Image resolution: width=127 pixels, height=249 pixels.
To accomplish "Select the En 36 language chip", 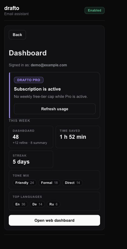I will pyautogui.click(x=20, y=204).
